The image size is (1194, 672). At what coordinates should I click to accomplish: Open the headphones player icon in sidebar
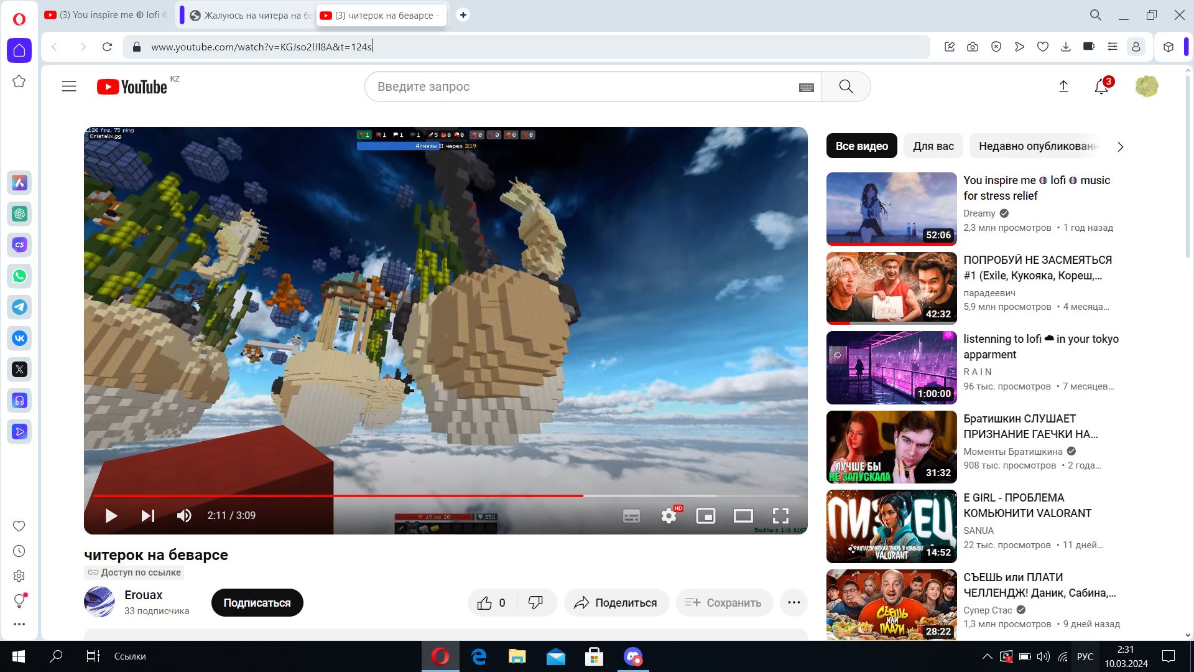pyautogui.click(x=19, y=400)
